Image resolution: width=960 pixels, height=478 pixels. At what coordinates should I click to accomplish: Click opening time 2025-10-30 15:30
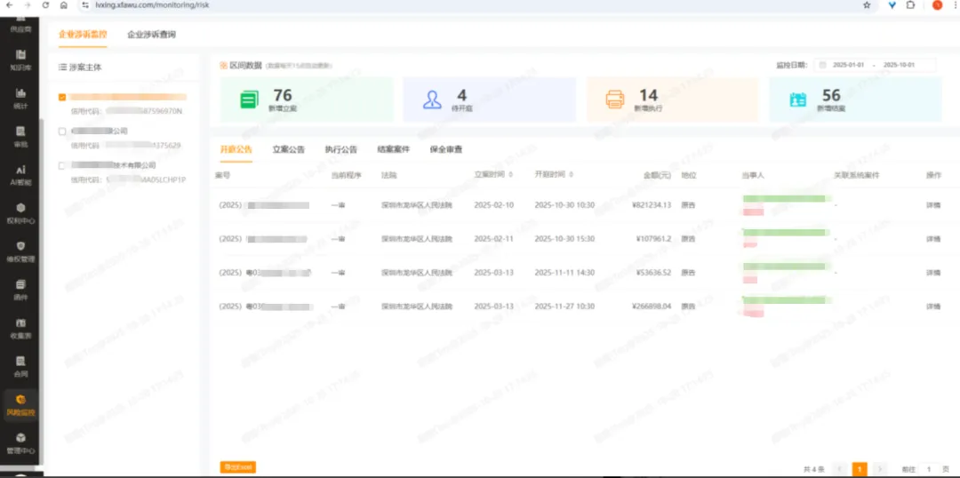564,239
